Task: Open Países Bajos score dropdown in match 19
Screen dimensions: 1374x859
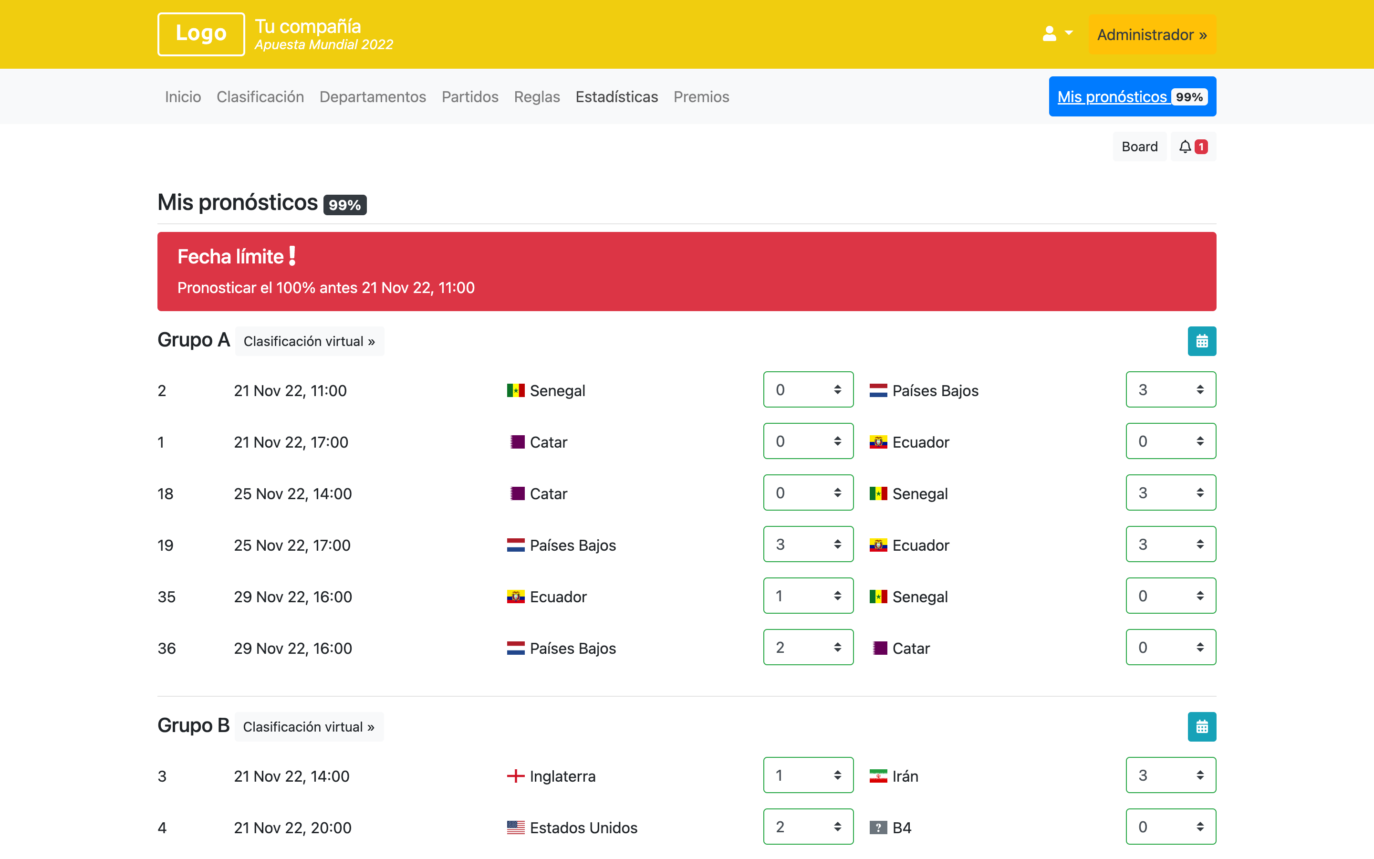Action: pos(808,544)
